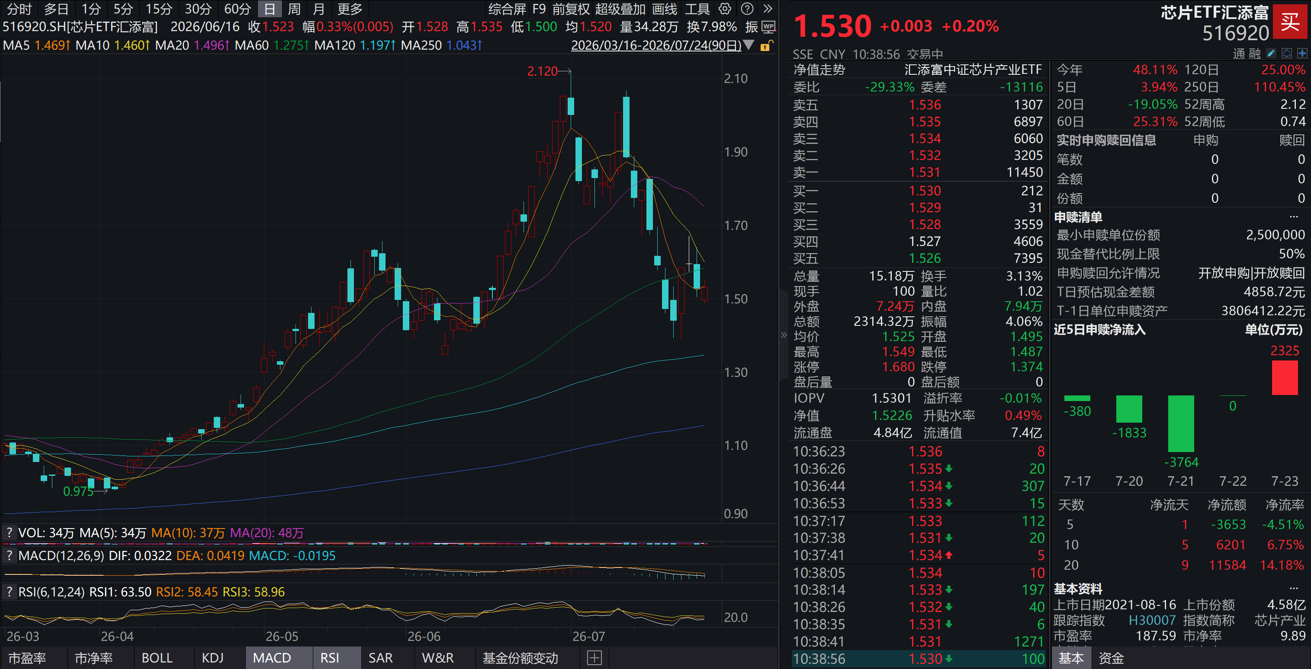
Task: Select the 30分 period
Action: [x=198, y=9]
